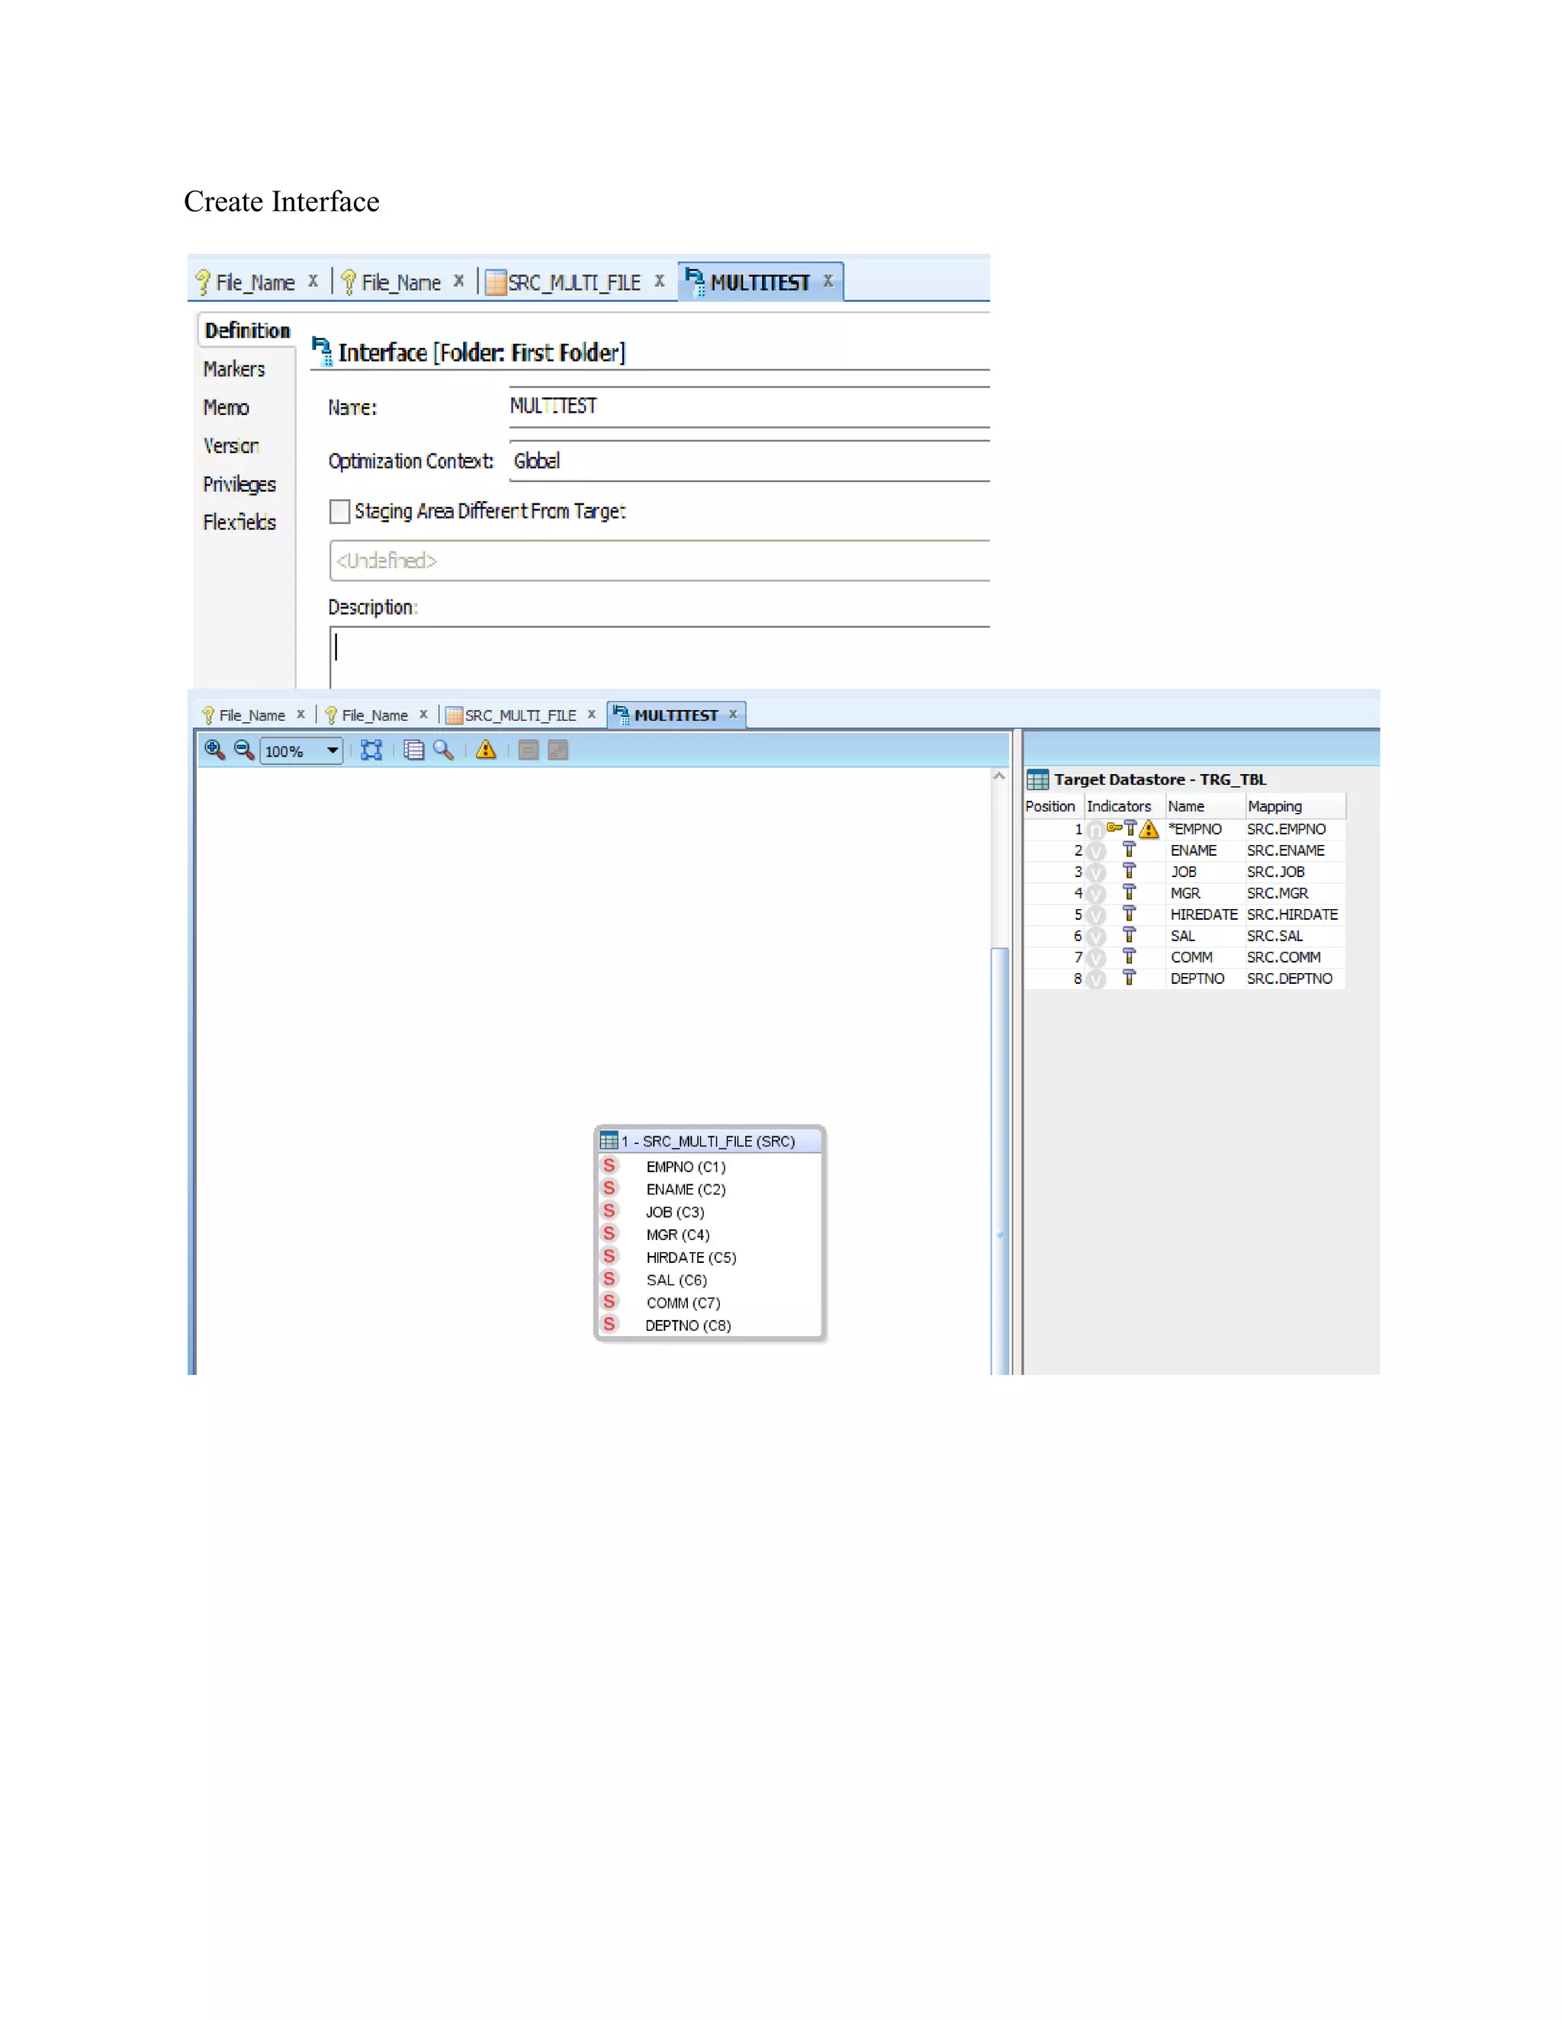
Task: Click the warning indicator on the EMPNO row
Action: tap(1149, 829)
